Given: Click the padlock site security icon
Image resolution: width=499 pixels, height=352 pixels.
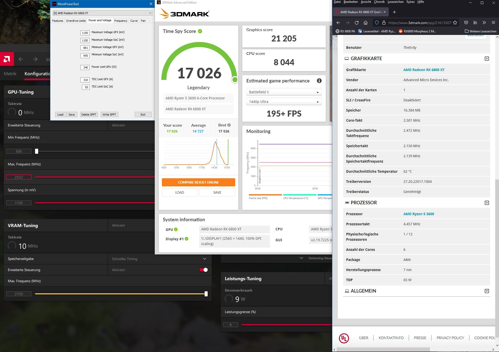Looking at the screenshot, I should click(x=384, y=23).
